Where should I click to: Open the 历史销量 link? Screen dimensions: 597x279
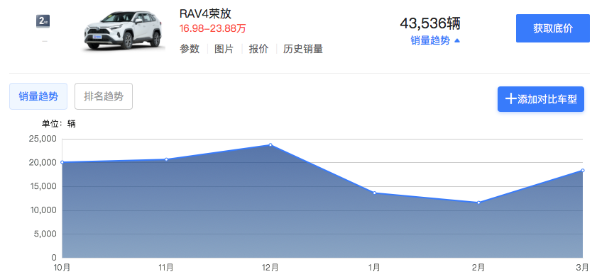[x=303, y=49]
